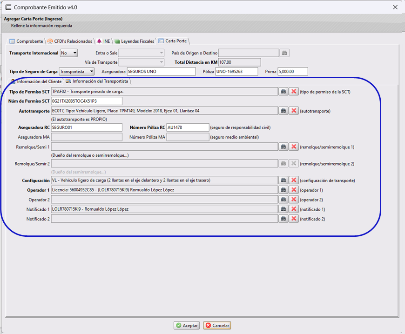
Task: Click the Póliza field UNO-1695263
Action: pos(236,72)
